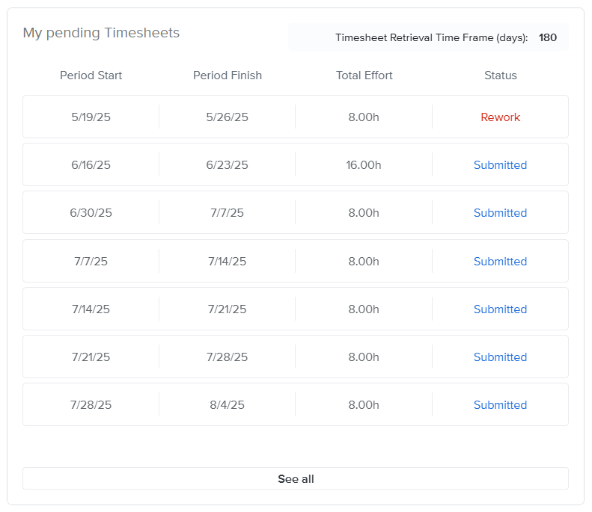
Task: Click the See all button
Action: [x=296, y=479]
